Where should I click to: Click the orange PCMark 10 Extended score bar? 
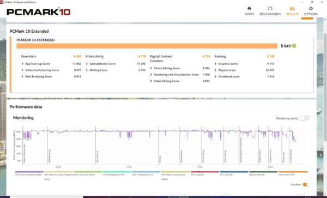click(147, 46)
